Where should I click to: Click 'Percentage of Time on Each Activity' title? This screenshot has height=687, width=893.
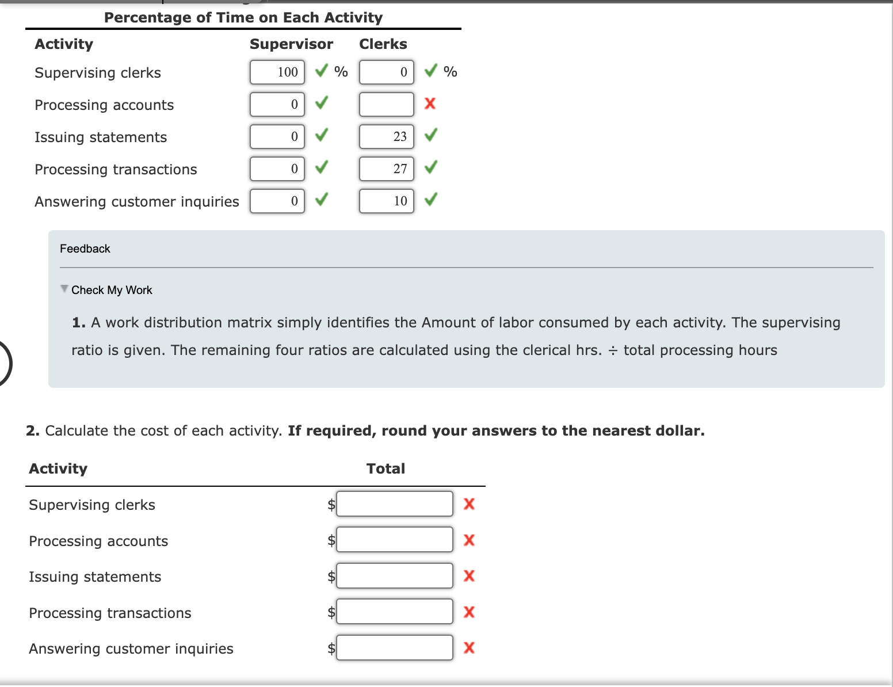[243, 18]
